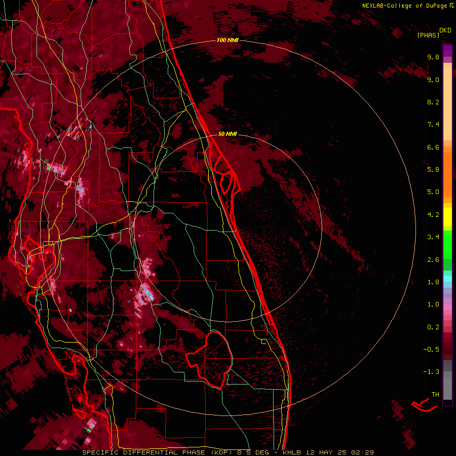
Task: Select the 1.8 scale value
Action: click(433, 282)
